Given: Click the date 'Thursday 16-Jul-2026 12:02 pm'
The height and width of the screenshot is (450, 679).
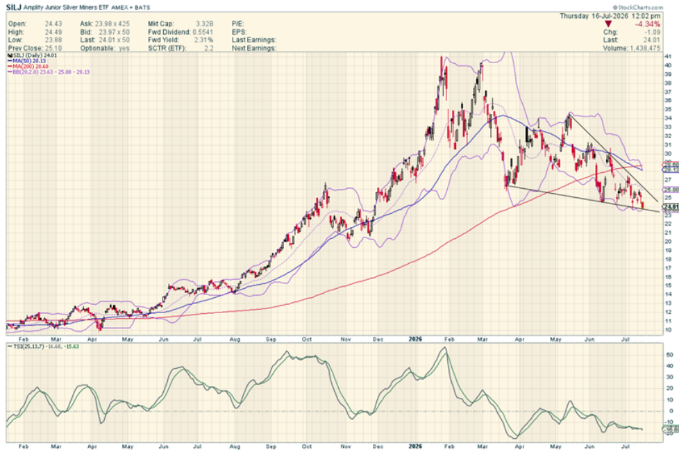Looking at the screenshot, I should 610,16.
